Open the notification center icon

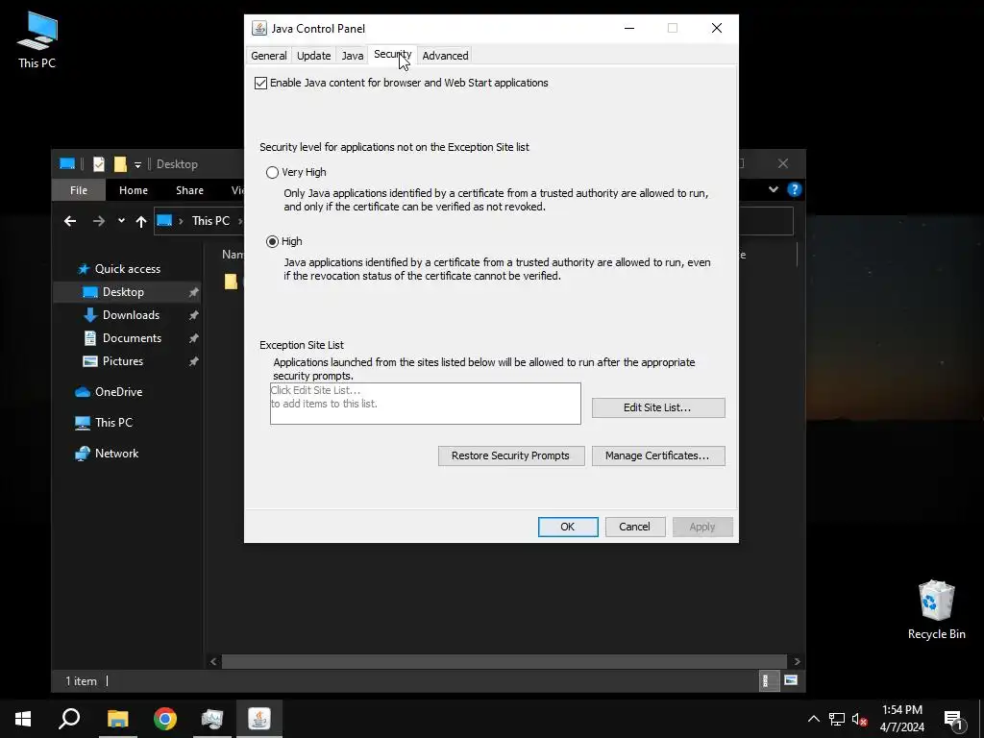tap(954, 720)
